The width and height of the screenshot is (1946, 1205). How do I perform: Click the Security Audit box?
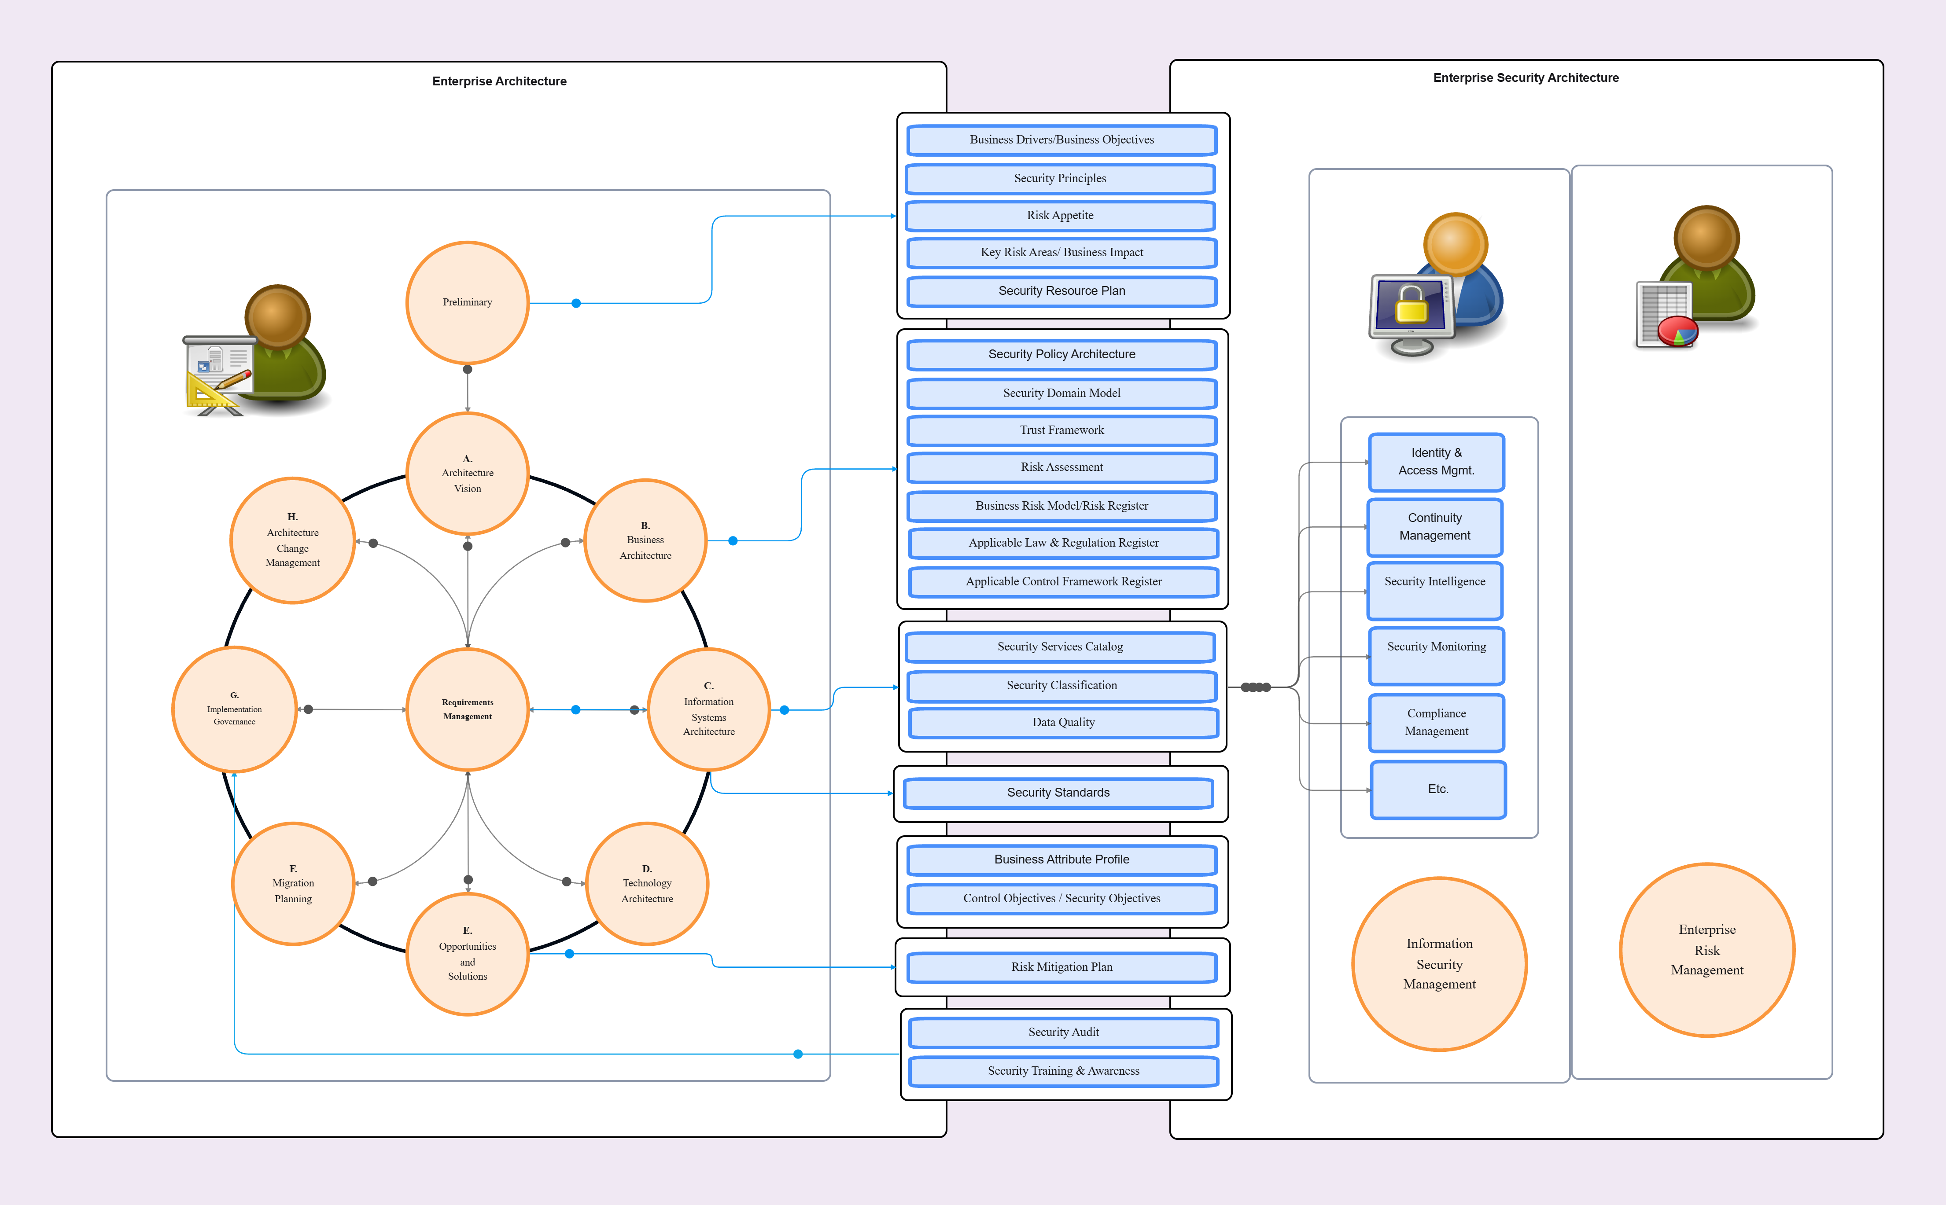(1064, 1033)
